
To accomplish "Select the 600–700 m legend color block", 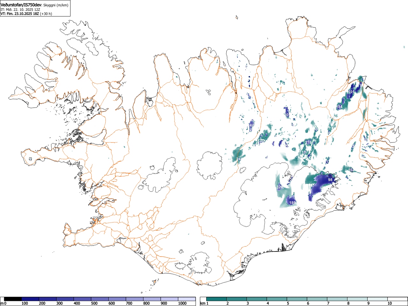I will click(x=117, y=299).
